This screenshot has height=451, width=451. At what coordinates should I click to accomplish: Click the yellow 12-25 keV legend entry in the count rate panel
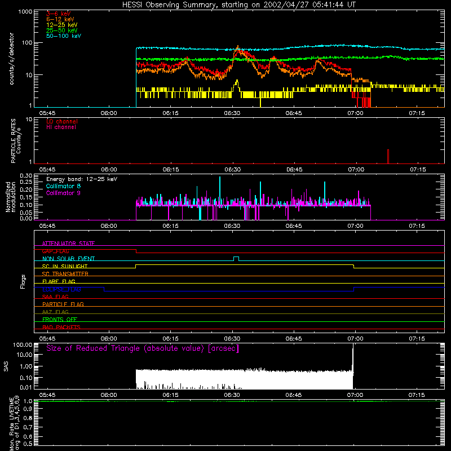coord(62,25)
